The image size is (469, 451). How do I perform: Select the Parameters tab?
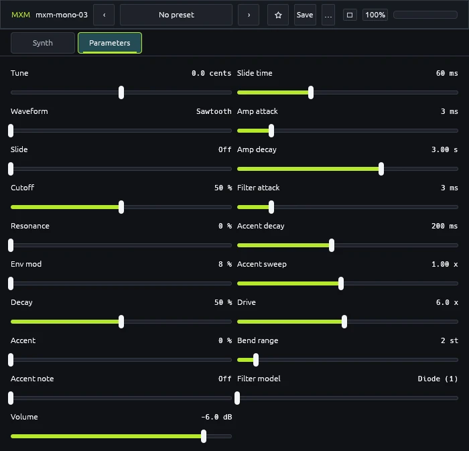(110, 43)
